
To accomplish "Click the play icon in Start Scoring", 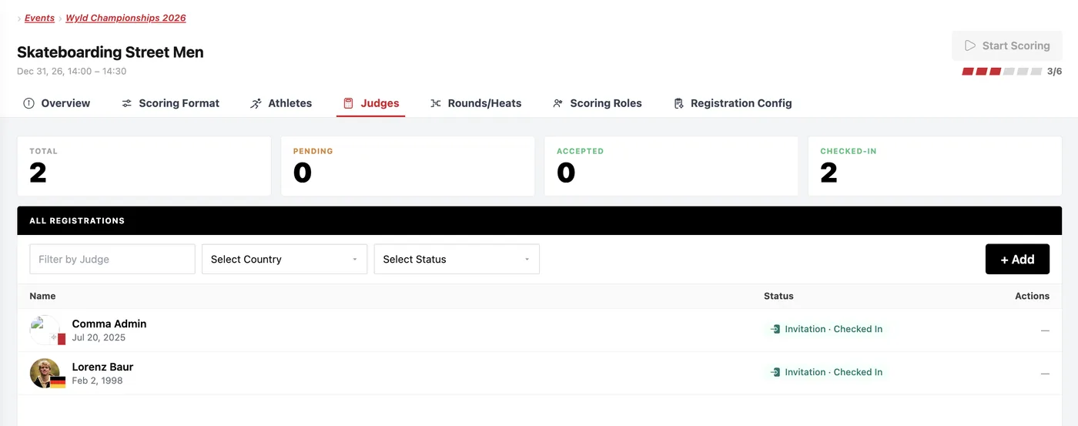I will click(x=970, y=45).
